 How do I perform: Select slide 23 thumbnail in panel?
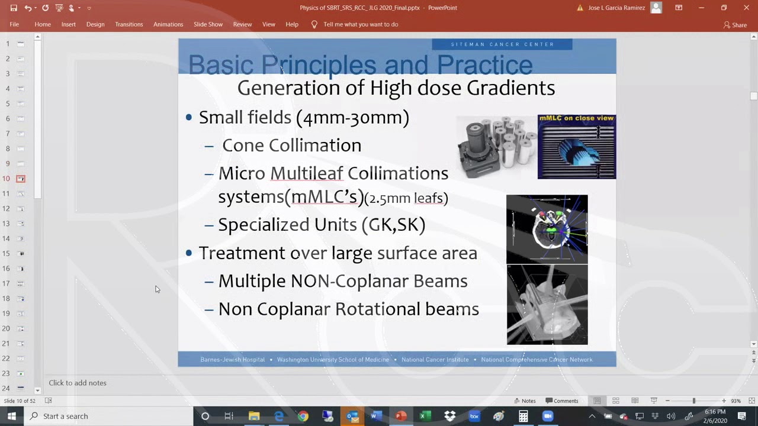(x=21, y=373)
